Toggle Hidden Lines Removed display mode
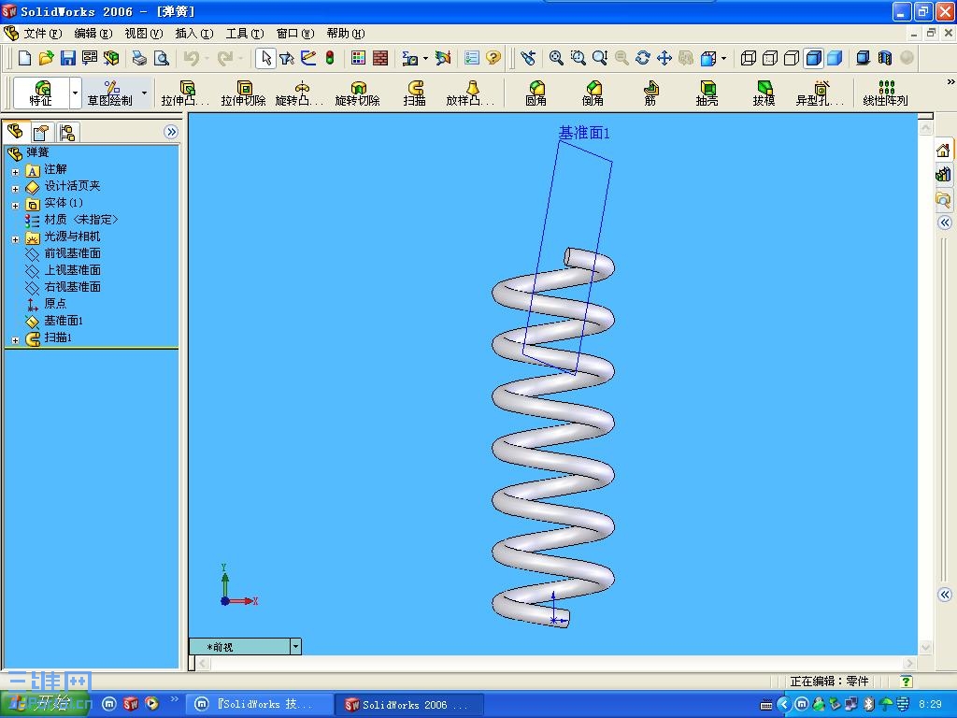Screen dimensions: 957x718 792,58
